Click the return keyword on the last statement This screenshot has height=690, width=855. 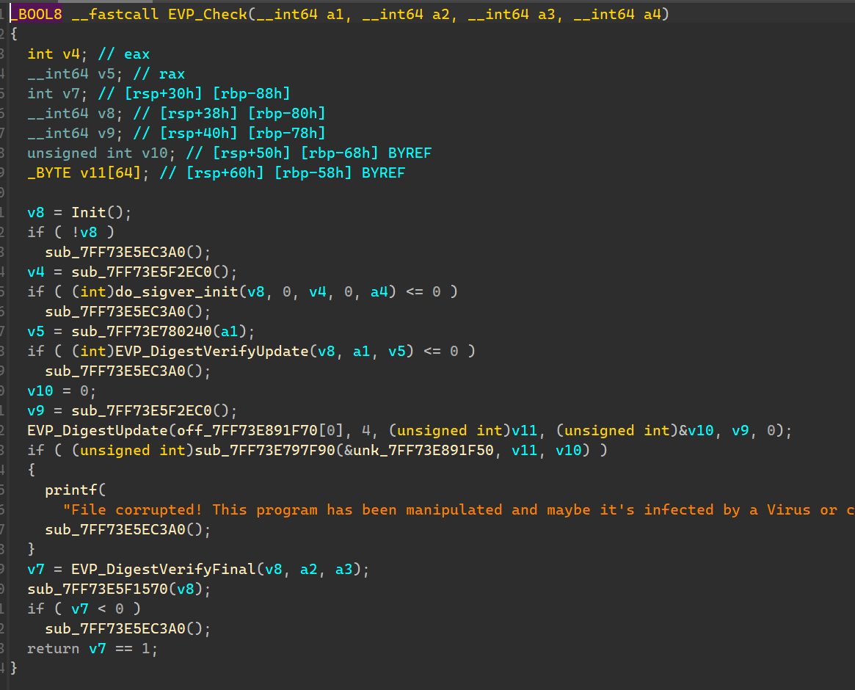[53, 648]
